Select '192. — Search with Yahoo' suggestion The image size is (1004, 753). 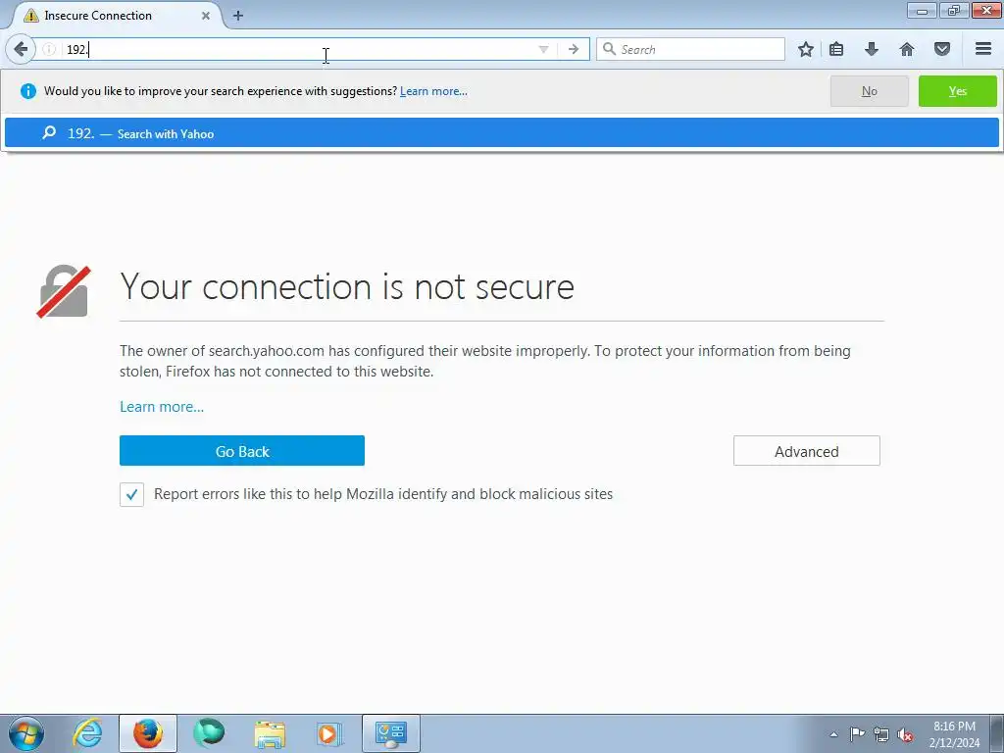pyautogui.click(x=501, y=133)
